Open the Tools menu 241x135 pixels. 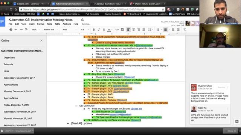[x=49, y=24]
